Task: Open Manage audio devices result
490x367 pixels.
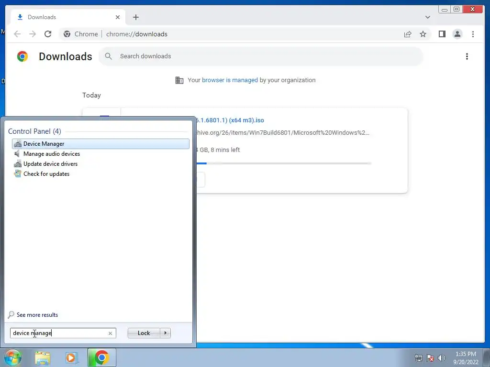Action: coord(52,154)
